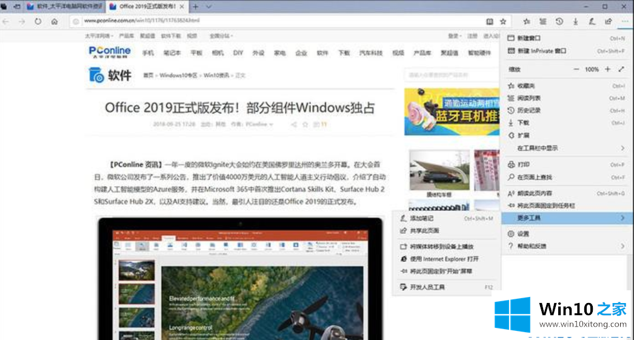
Task: Select 阅读列表 in the menu
Action: point(567,98)
